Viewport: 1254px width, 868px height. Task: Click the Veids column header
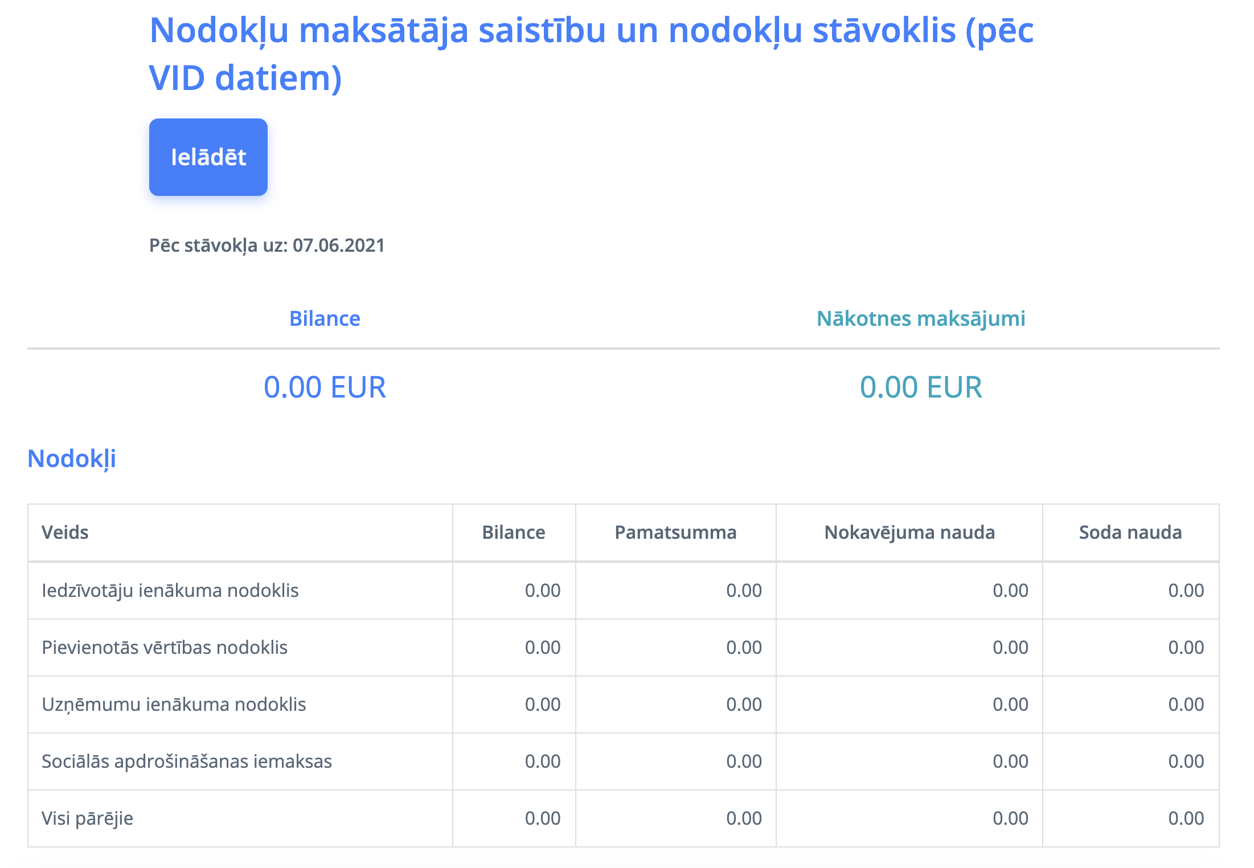tap(65, 533)
